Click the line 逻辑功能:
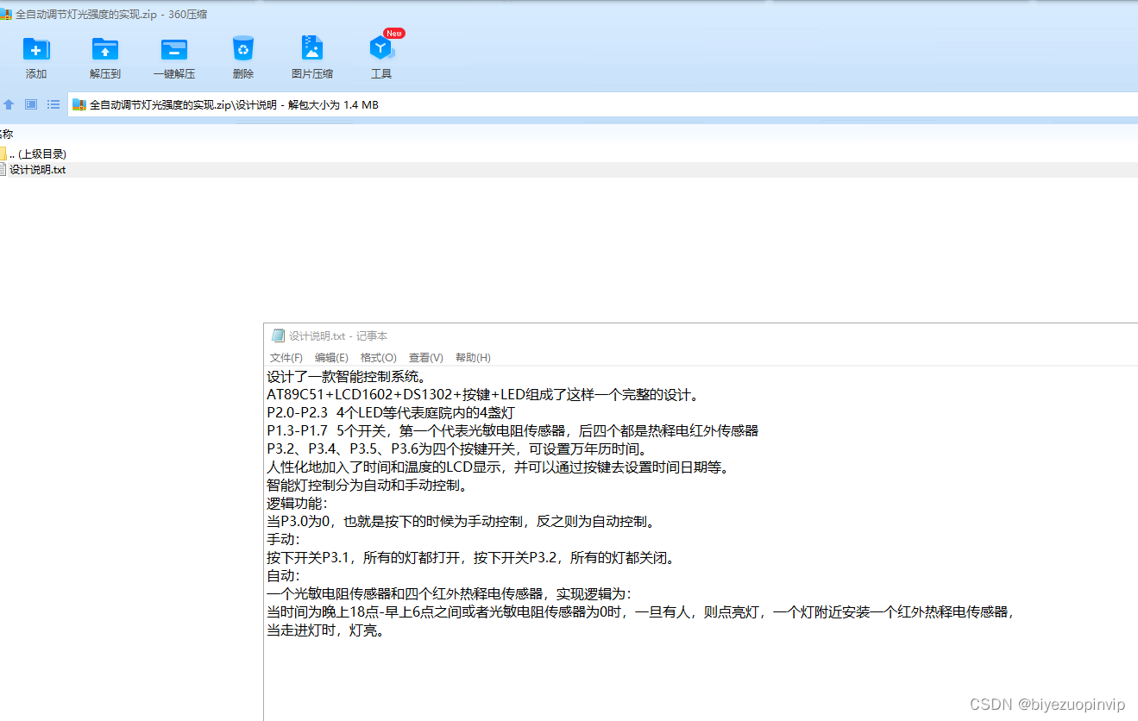The height and width of the screenshot is (721, 1138). 298,504
